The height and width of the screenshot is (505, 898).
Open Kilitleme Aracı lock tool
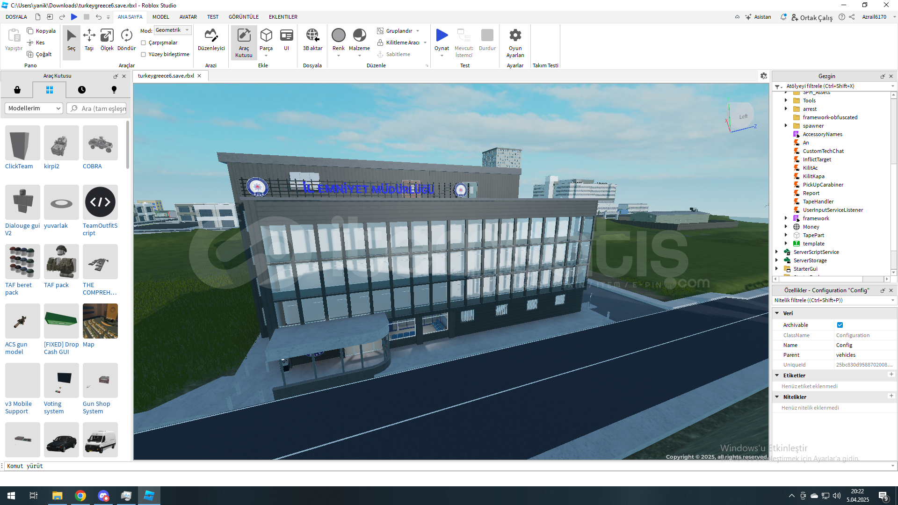coord(398,43)
